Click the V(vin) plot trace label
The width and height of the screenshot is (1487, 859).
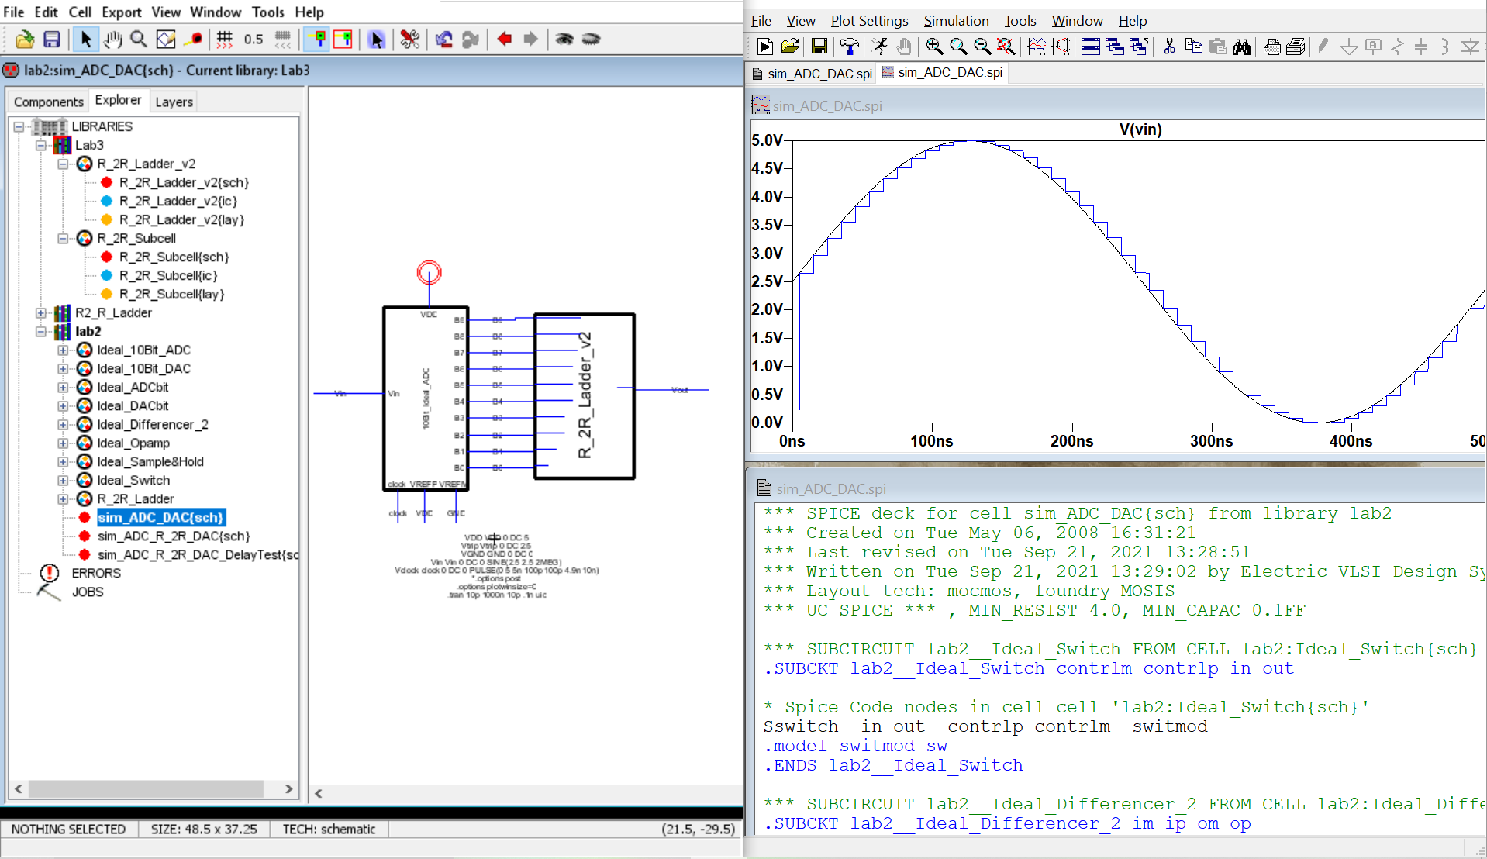click(x=1140, y=129)
